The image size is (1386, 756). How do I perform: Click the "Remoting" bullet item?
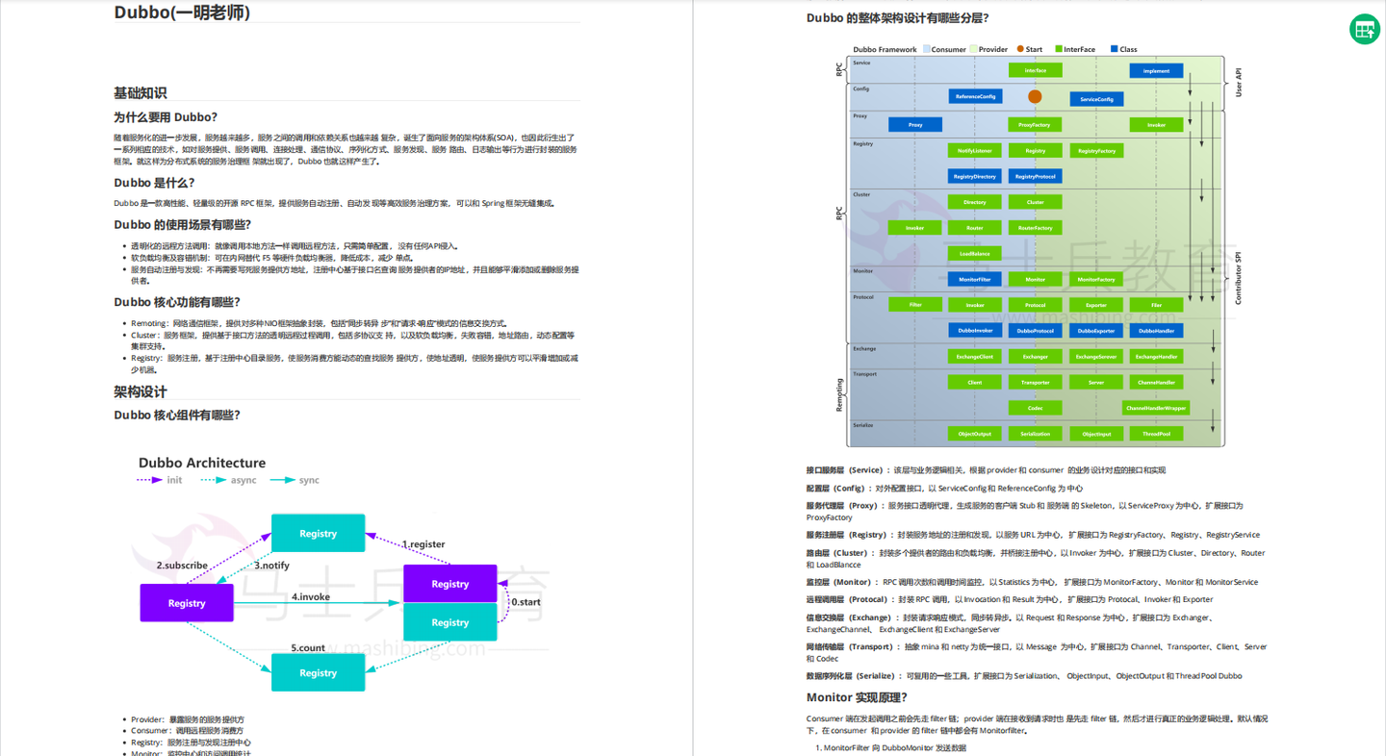(x=320, y=323)
